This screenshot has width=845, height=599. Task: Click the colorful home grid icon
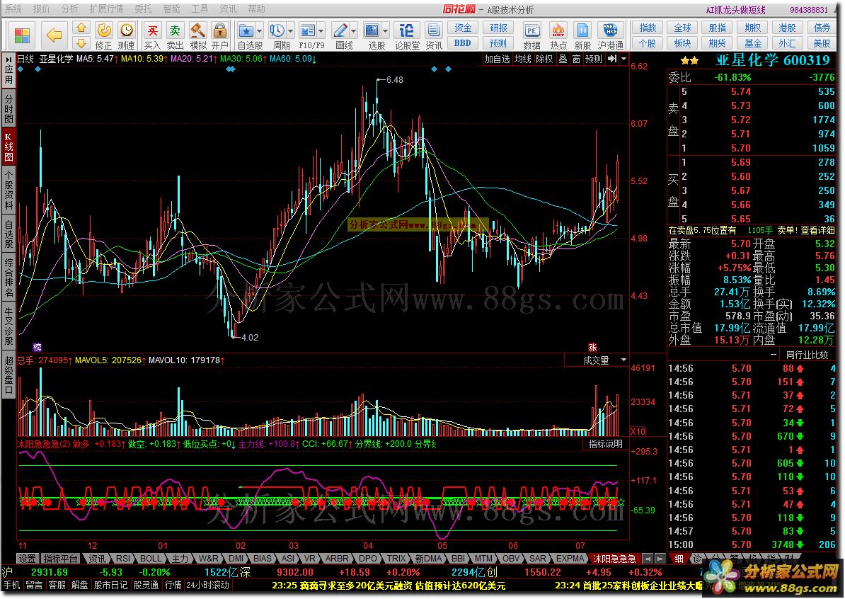[22, 35]
